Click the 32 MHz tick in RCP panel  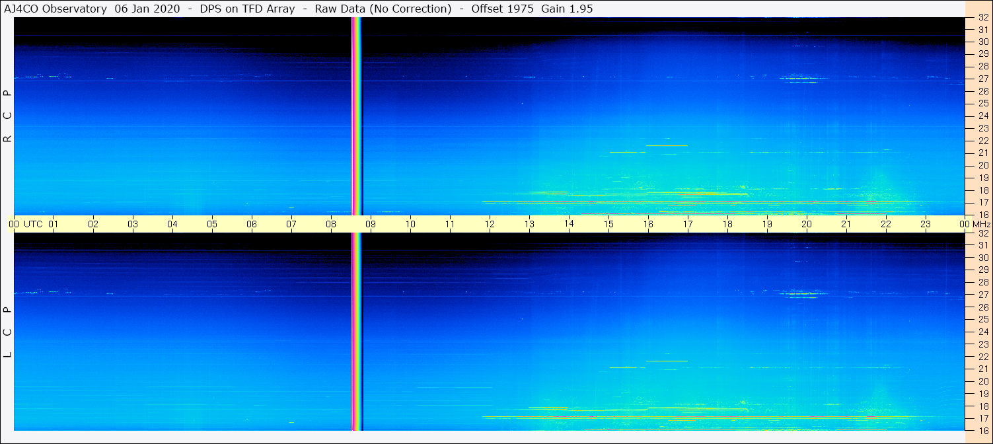(983, 17)
